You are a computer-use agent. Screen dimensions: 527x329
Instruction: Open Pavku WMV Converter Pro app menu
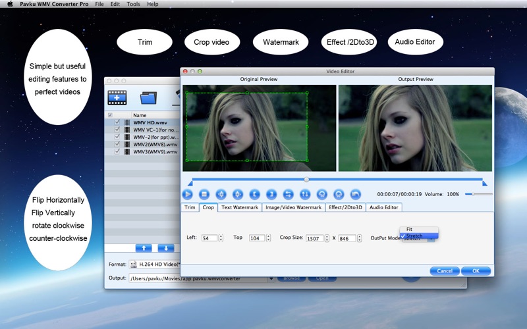[54, 4]
